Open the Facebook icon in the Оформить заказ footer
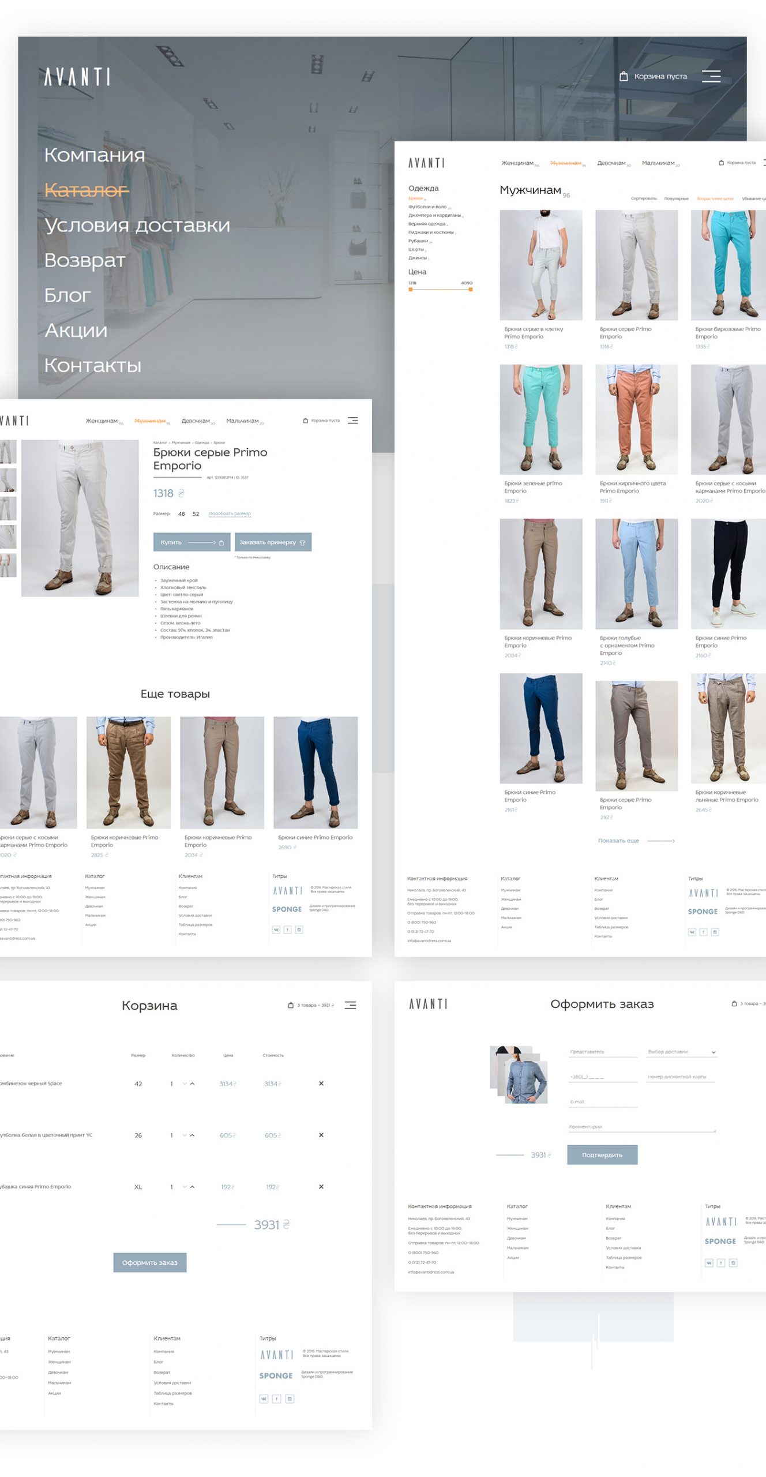The image size is (766, 1477). tap(721, 1263)
